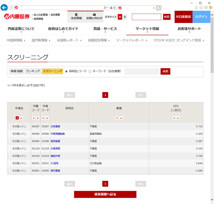Image resolution: width=214 pixels, height=204 pixels.
Task: Open 支店情報 branch info button
Action: pos(76,17)
